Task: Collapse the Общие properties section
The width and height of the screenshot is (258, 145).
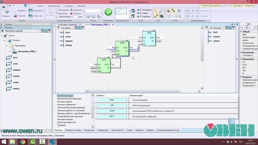Action: click(241, 31)
